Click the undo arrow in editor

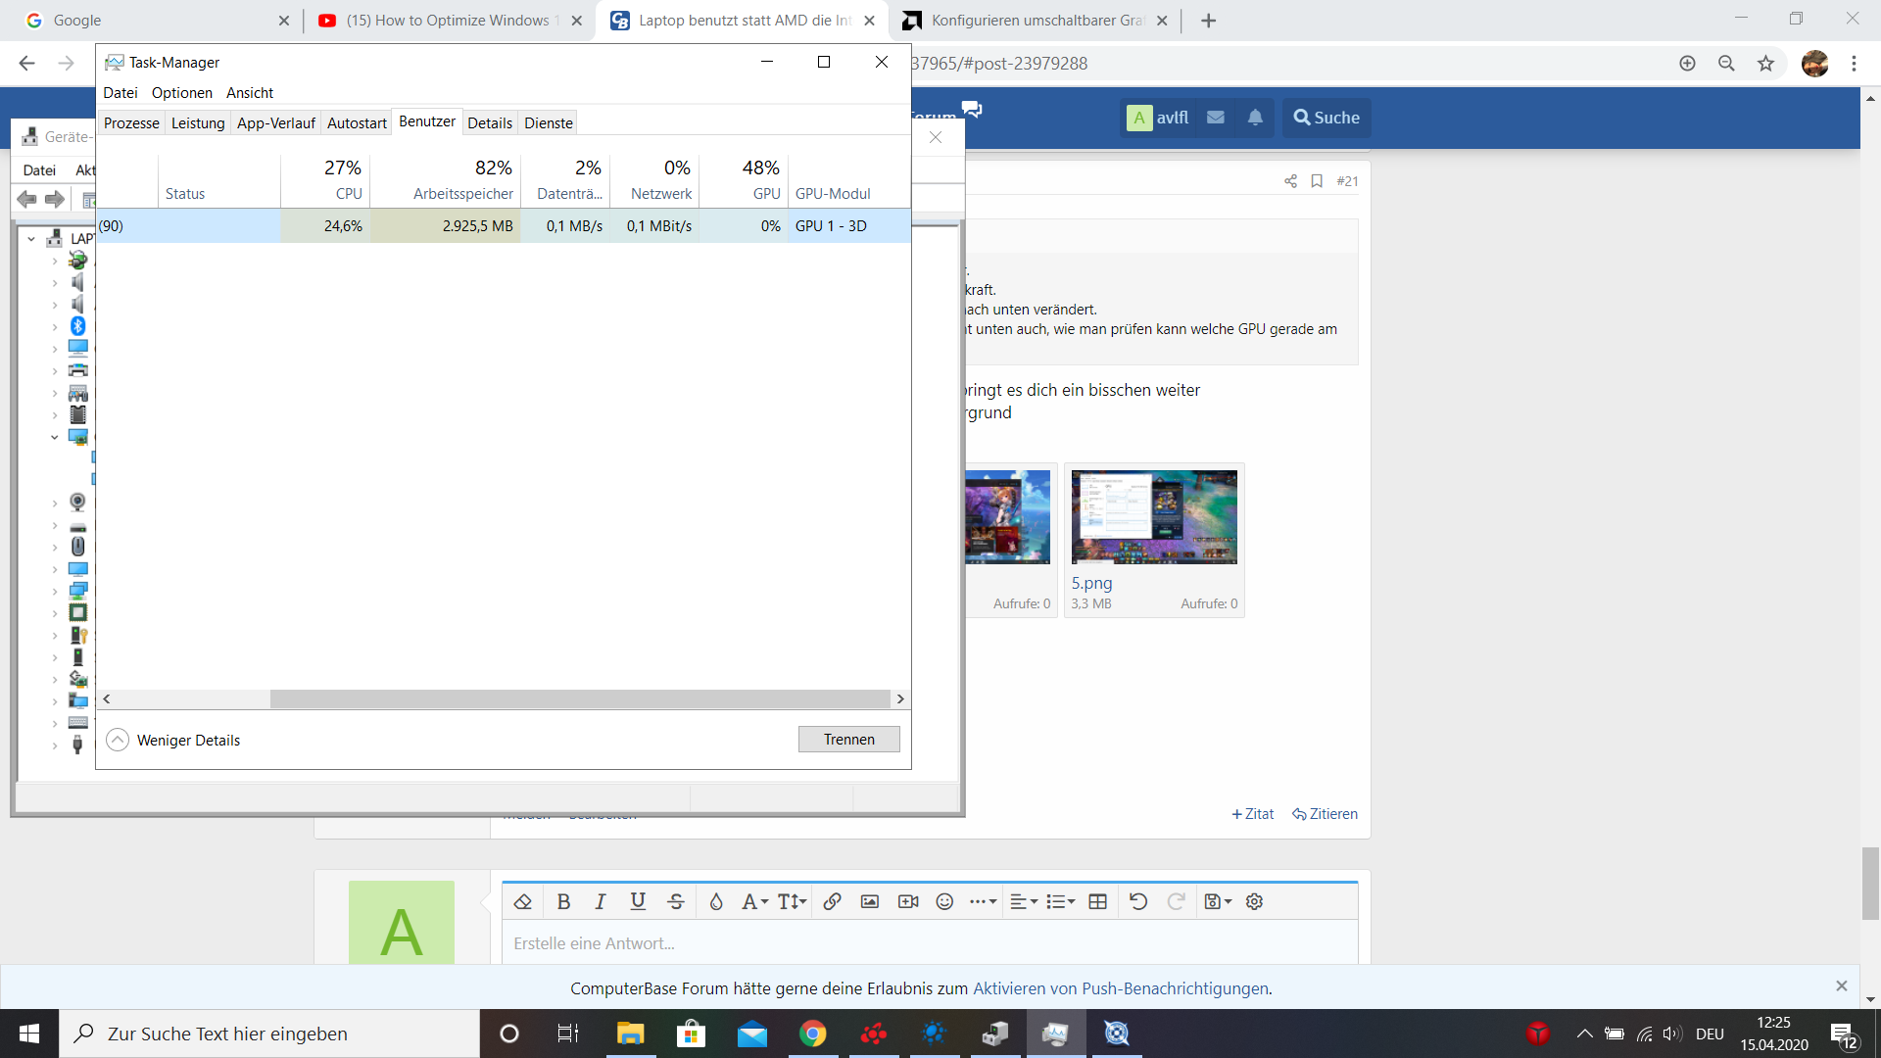(1138, 901)
